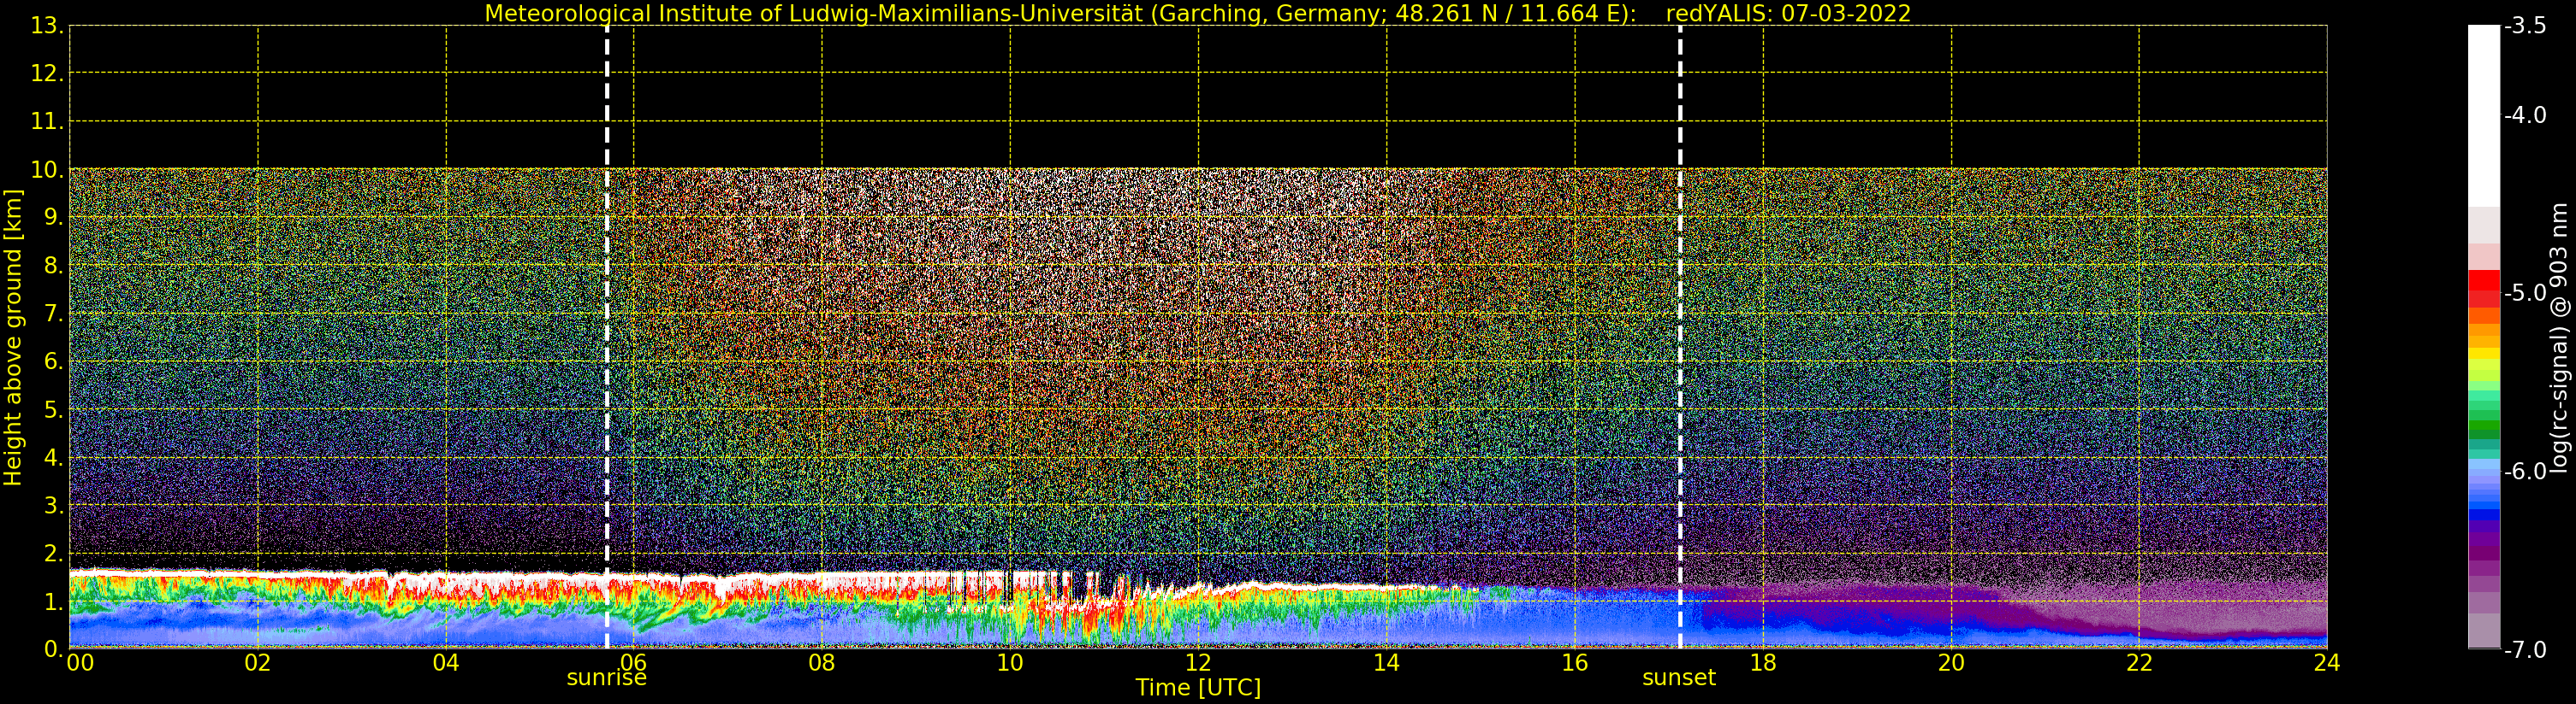Click the '14' time tick label
Screen dimensions: 2576x704
1386,662
